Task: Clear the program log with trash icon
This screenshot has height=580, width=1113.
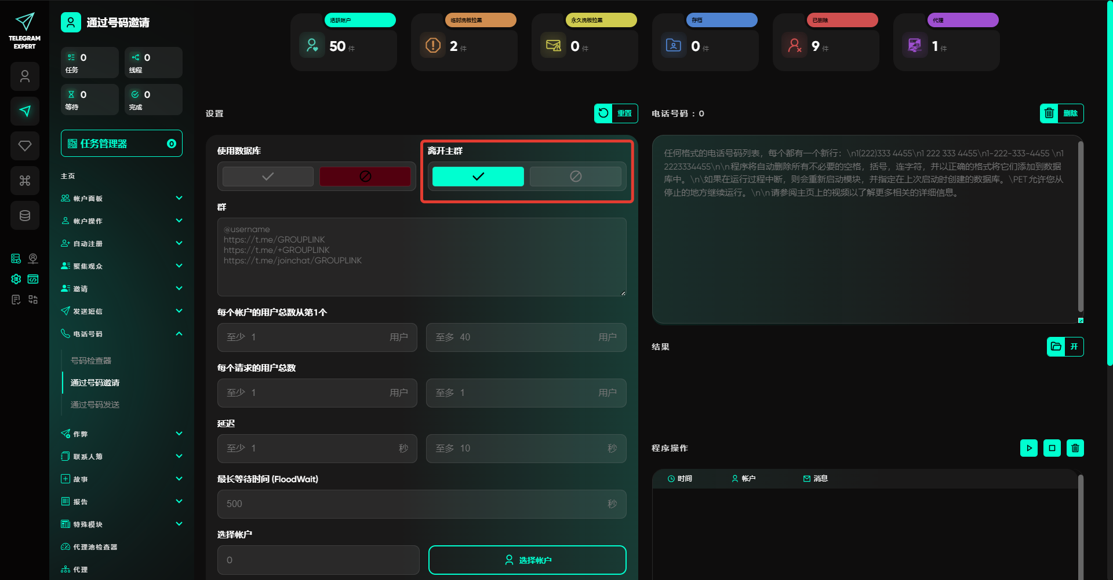Action: click(x=1075, y=448)
